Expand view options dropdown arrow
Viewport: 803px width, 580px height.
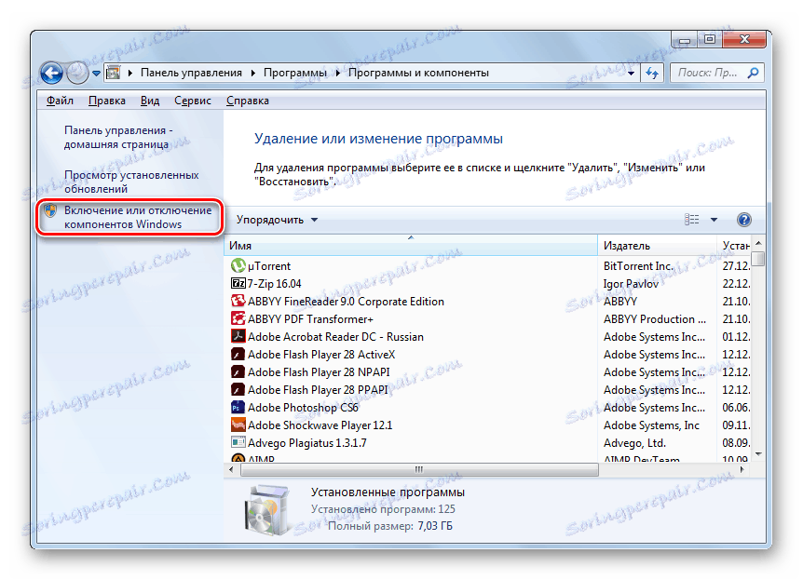pyautogui.click(x=714, y=220)
